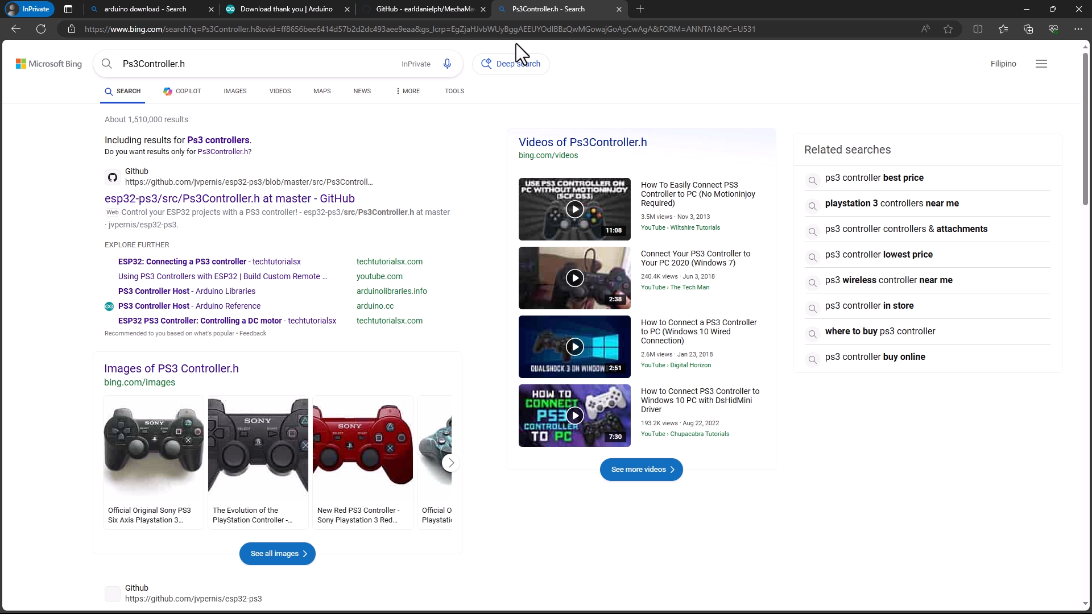Click the Deep search button

[x=511, y=64]
